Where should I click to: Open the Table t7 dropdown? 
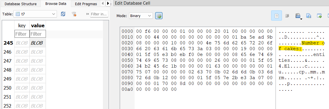pyautogui.click(x=35, y=14)
